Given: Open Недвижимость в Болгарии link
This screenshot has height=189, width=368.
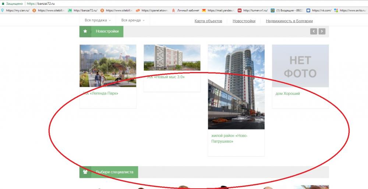Looking at the screenshot, I should point(289,21).
